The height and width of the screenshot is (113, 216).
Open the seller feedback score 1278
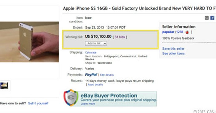click(180, 32)
